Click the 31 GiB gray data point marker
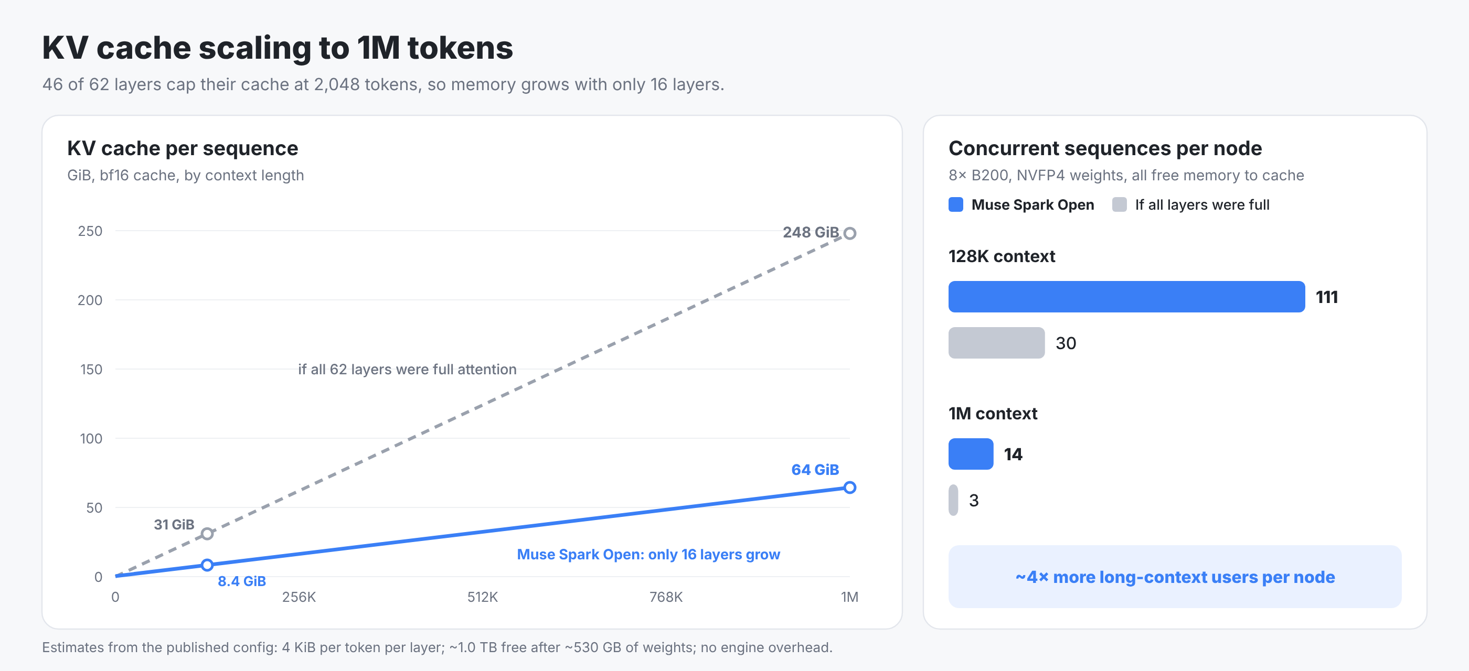The height and width of the screenshot is (671, 1469). (207, 534)
